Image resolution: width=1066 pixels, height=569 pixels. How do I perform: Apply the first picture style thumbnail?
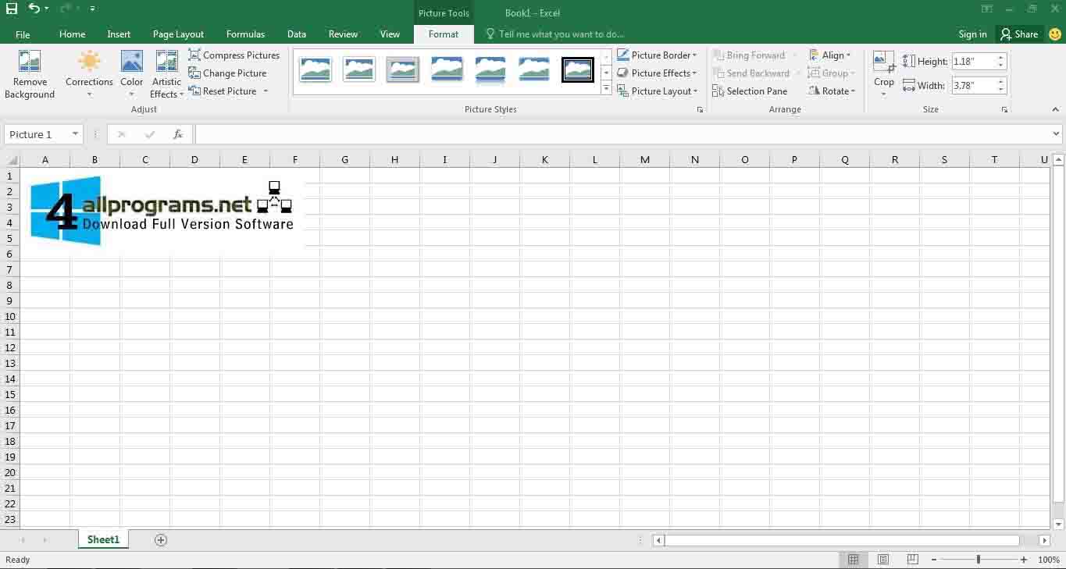click(316, 69)
